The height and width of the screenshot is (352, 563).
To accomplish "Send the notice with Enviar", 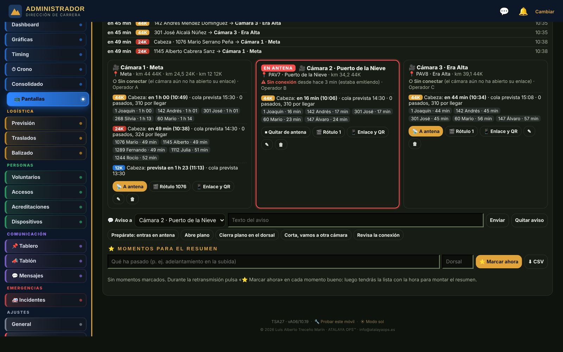I will coord(497,220).
